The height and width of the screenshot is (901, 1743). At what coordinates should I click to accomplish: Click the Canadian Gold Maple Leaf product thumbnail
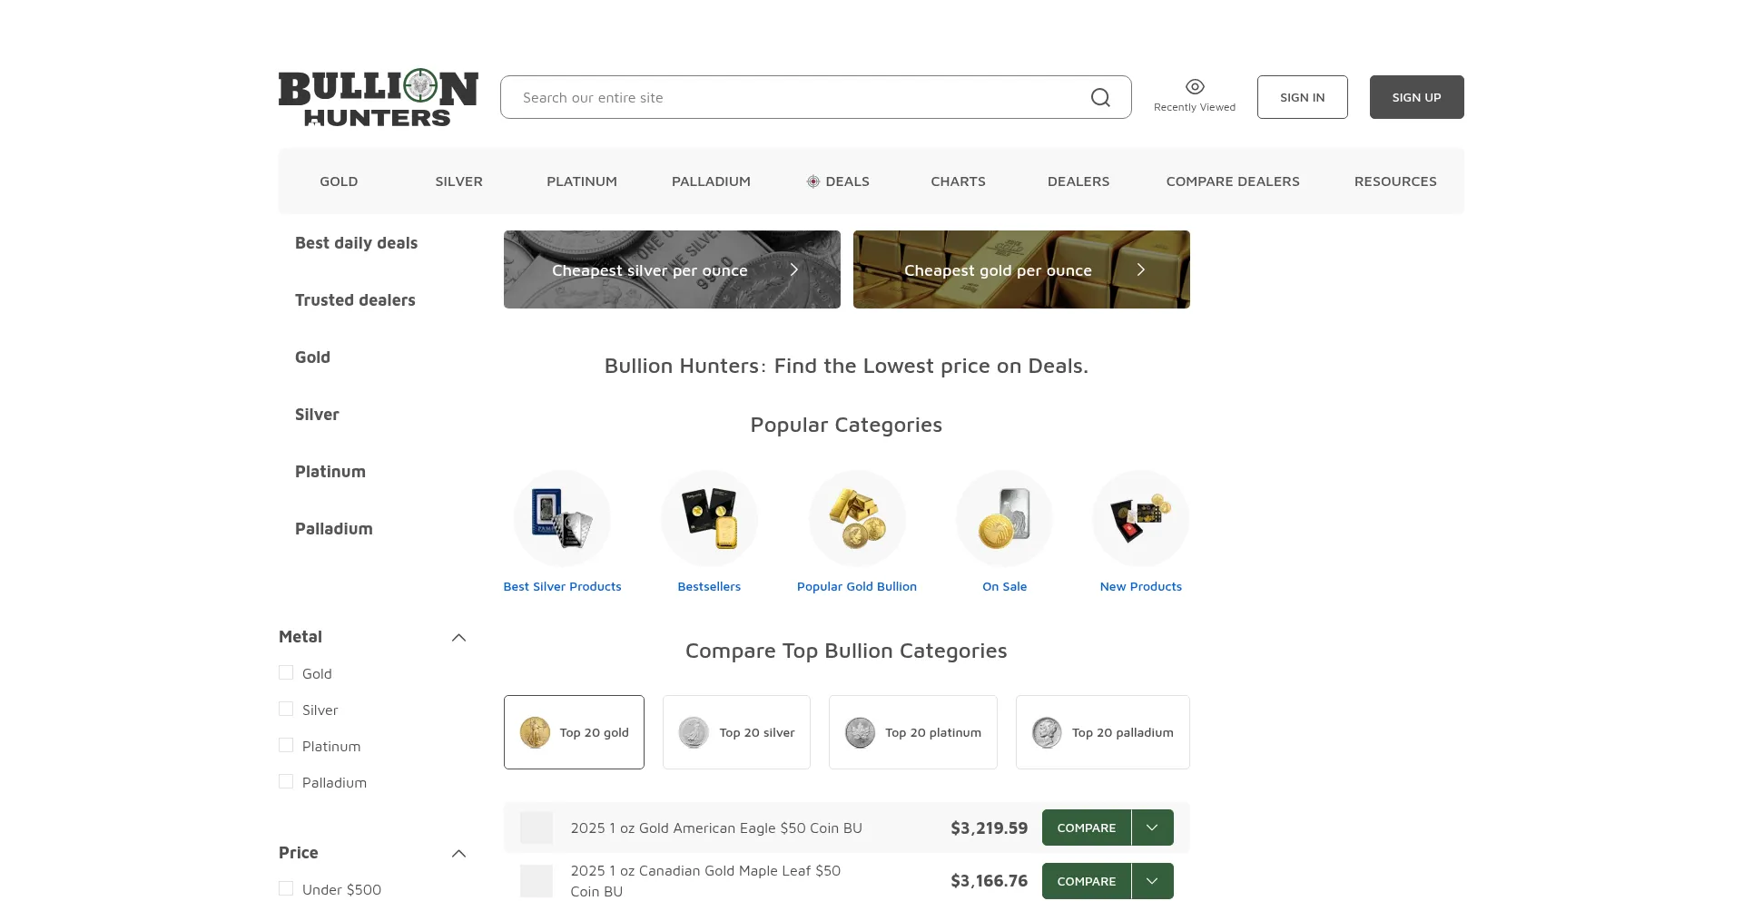tap(537, 881)
